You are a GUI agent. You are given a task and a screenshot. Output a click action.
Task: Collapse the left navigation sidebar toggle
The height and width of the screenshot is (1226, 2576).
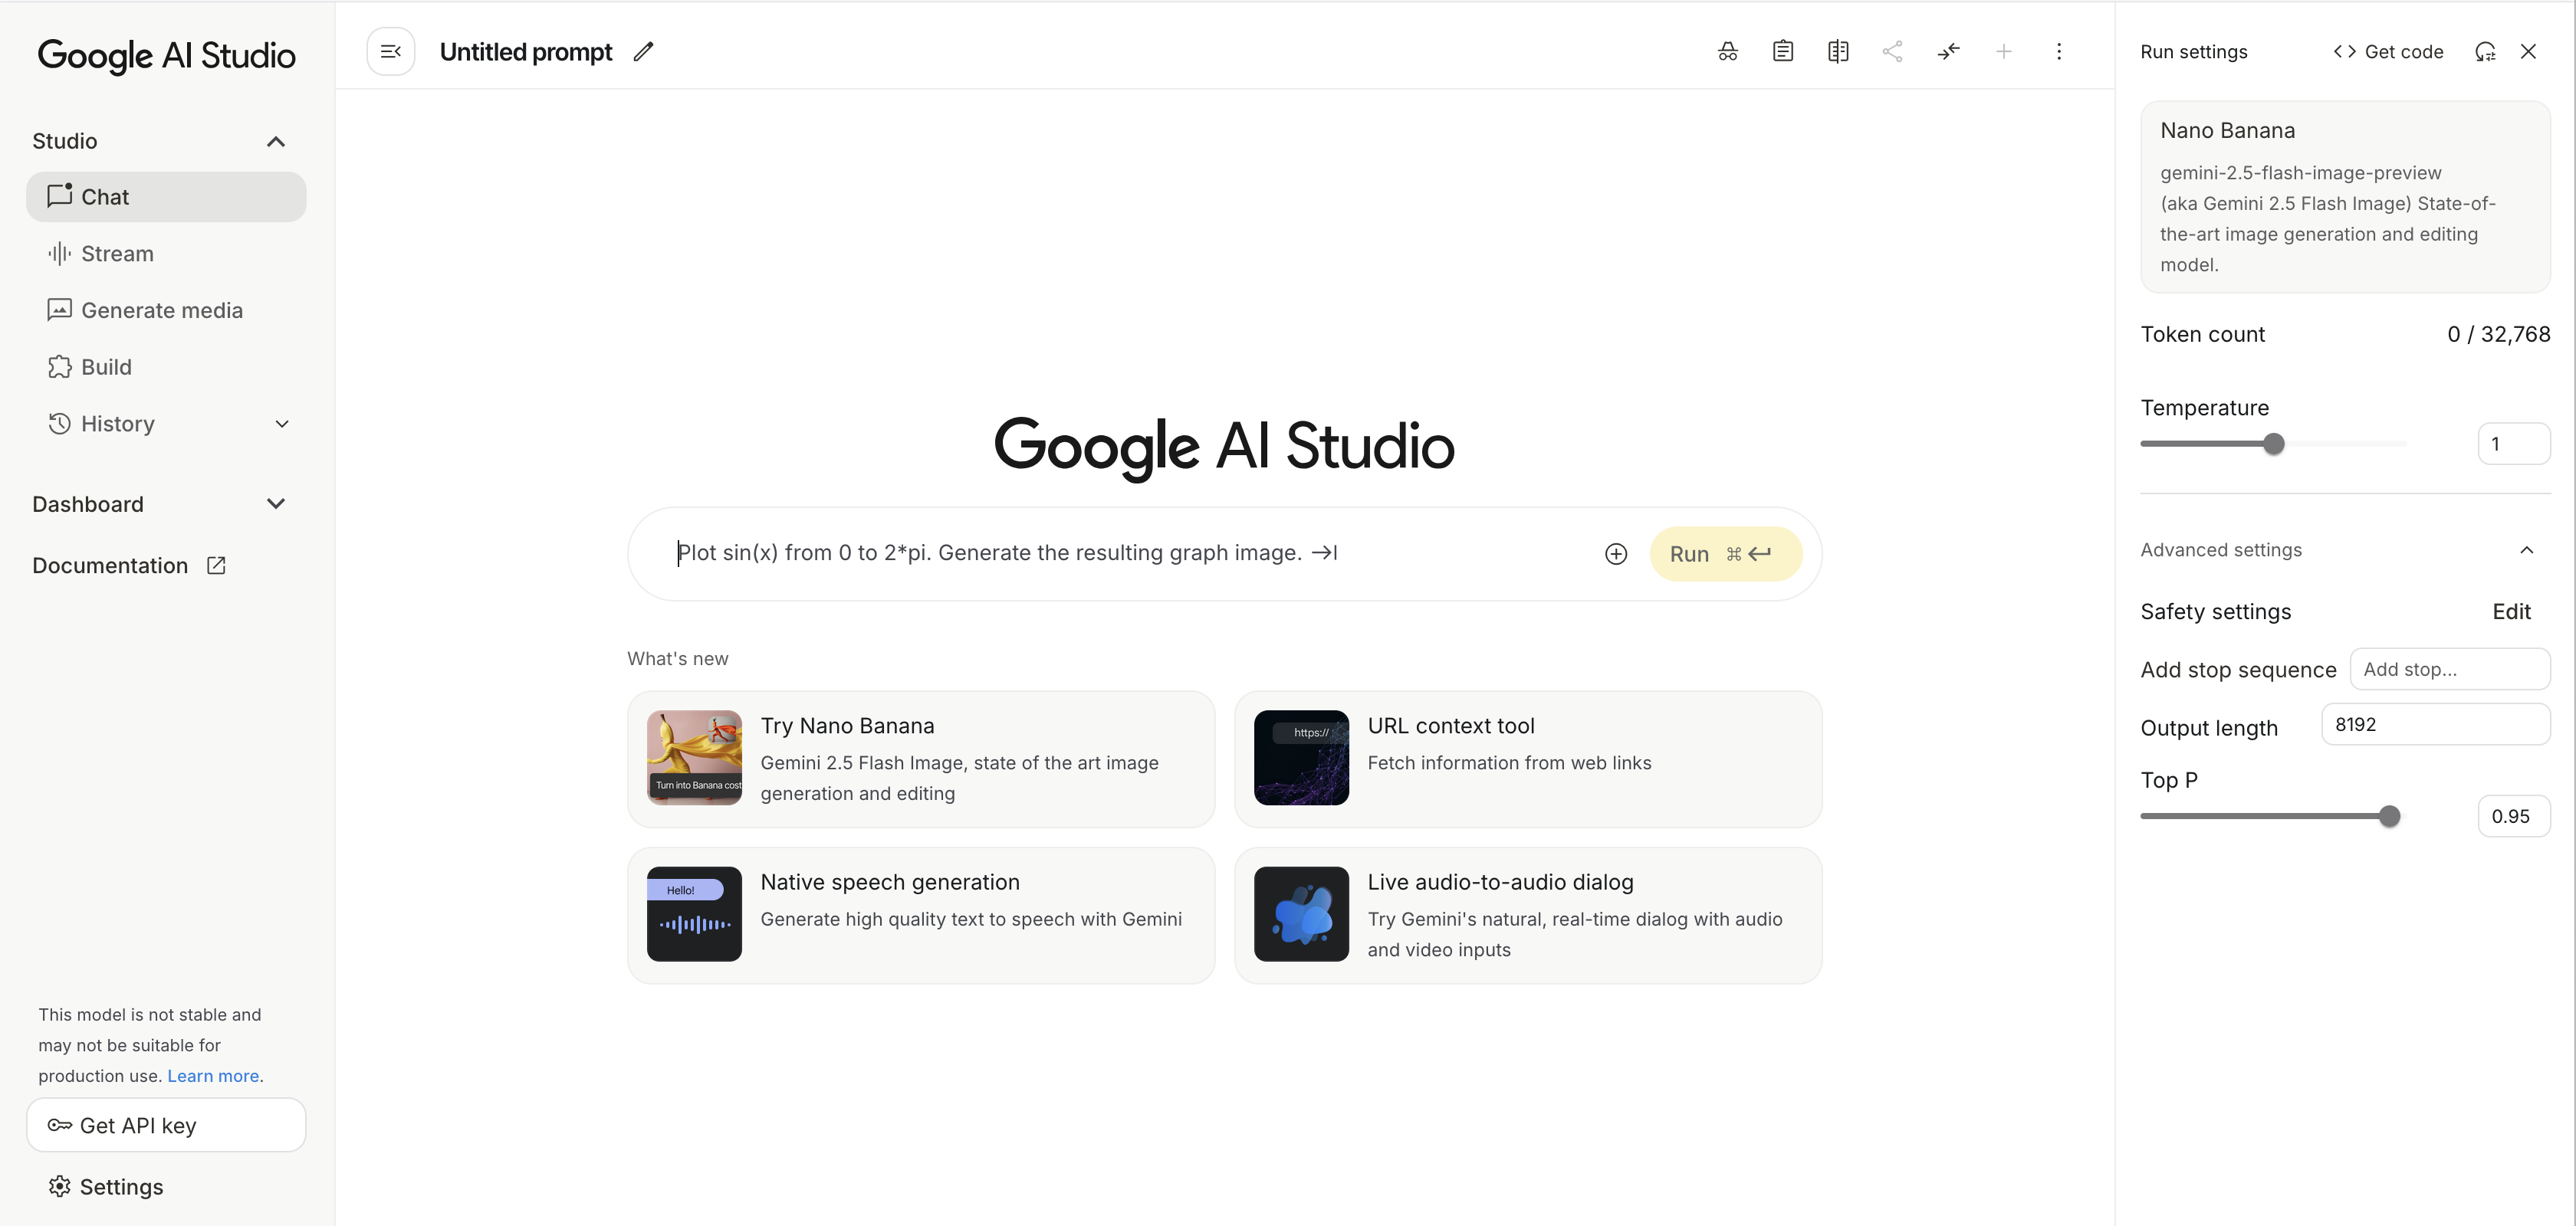pyautogui.click(x=391, y=52)
